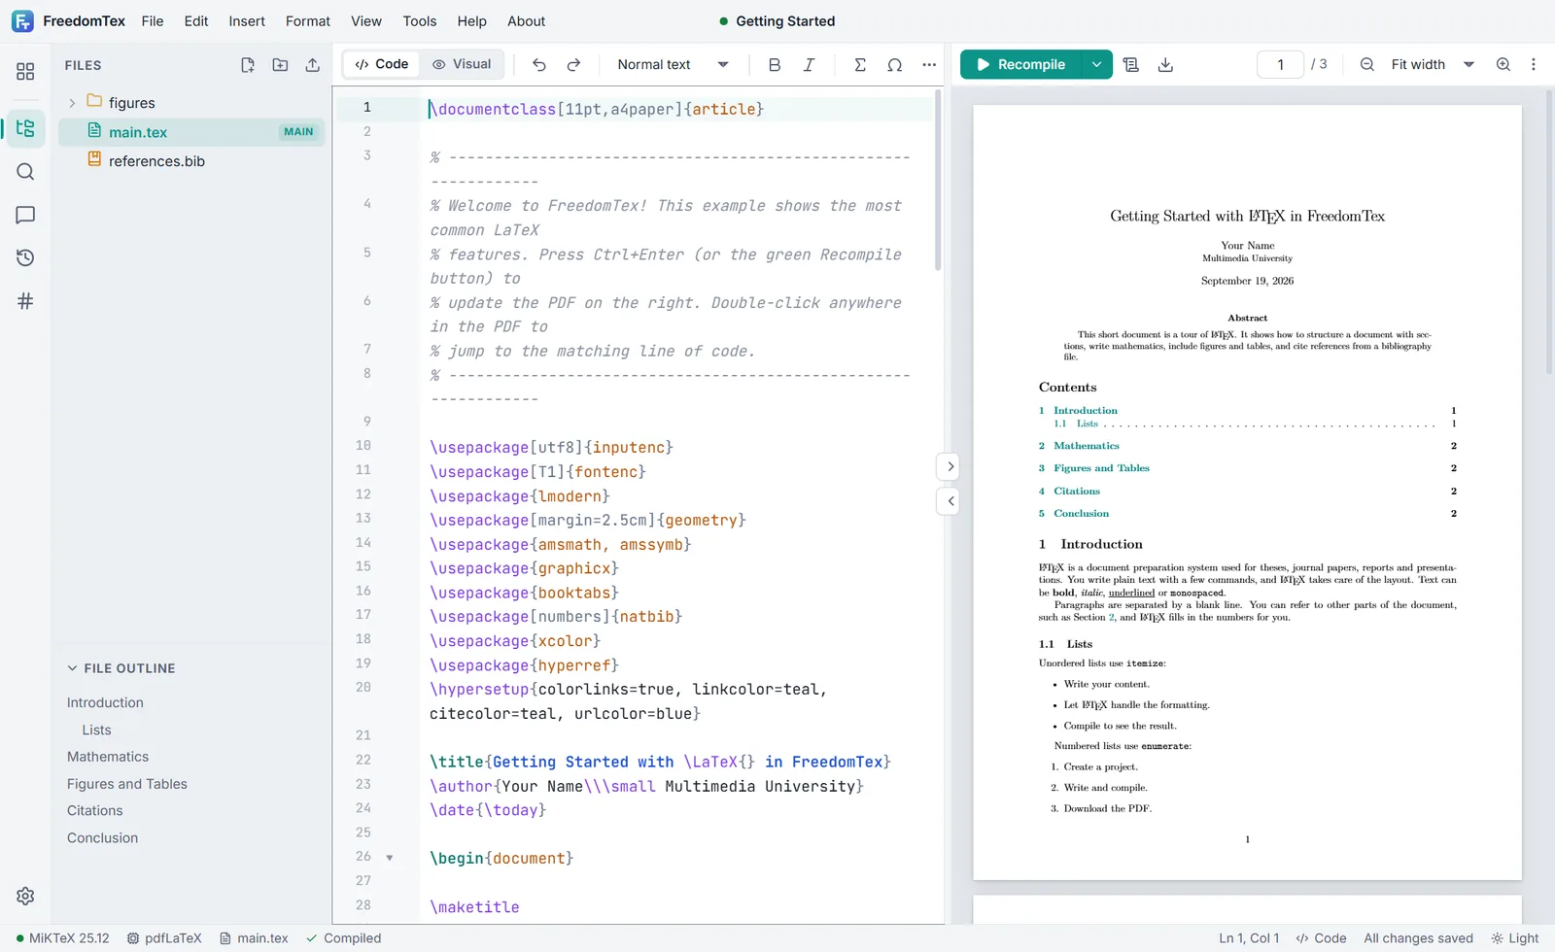1555x952 pixels.
Task: Click FreedomTex logo icon
Action: click(x=22, y=21)
